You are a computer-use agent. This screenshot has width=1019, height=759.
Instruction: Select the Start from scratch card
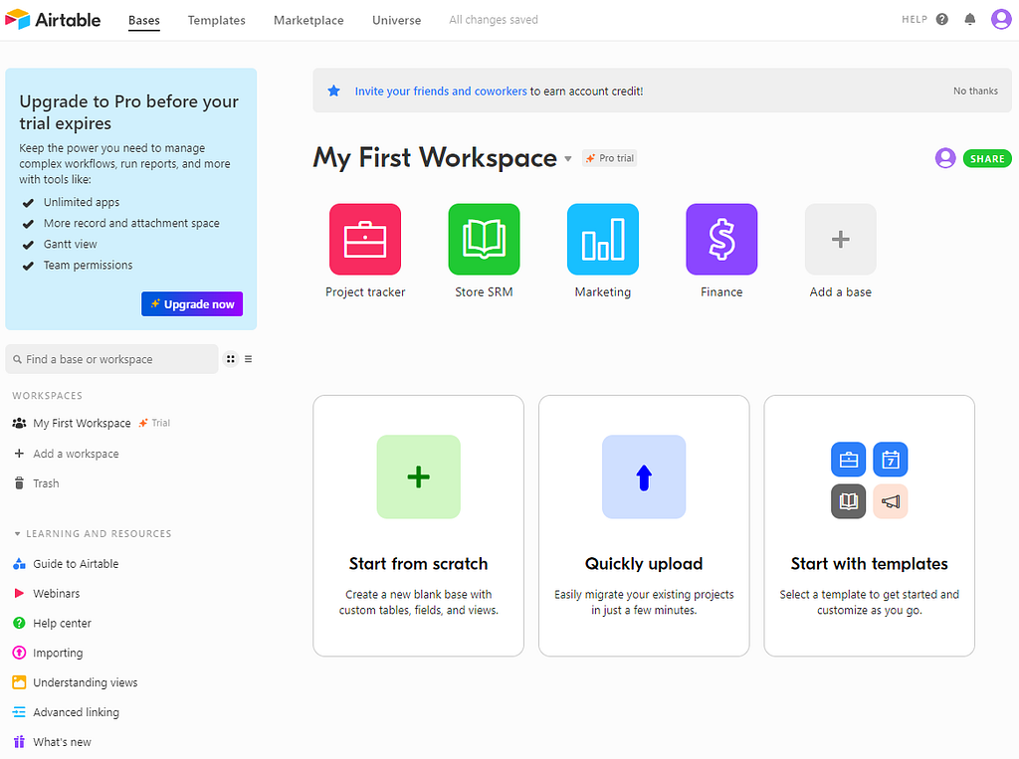(x=419, y=525)
